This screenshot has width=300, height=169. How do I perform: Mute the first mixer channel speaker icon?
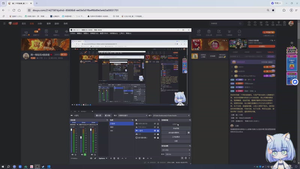(x=72, y=154)
